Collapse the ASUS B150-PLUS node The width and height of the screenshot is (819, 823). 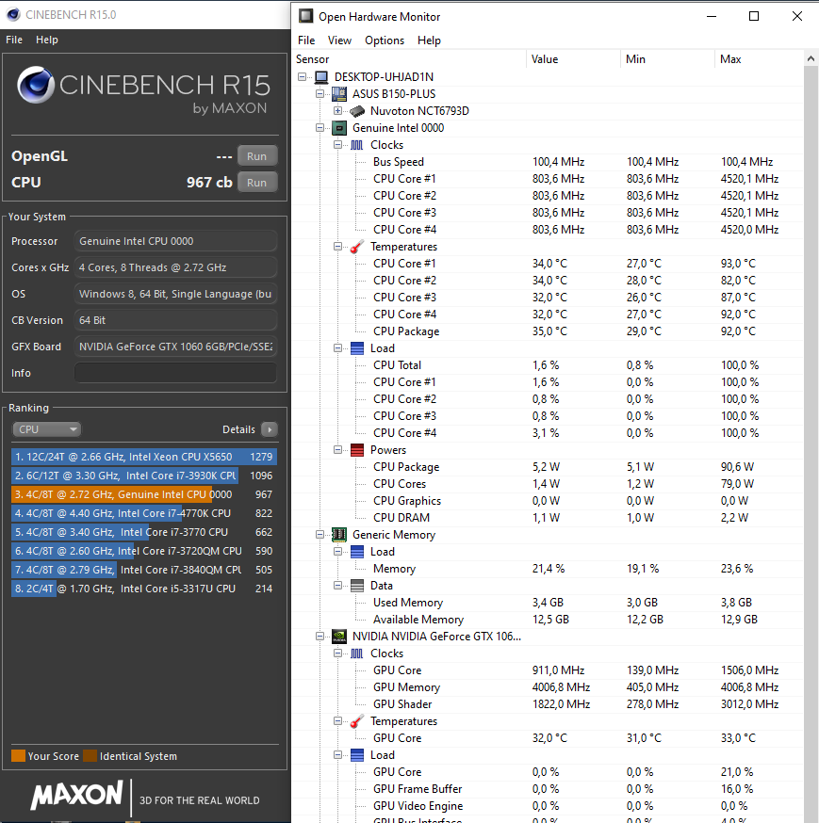coord(319,94)
